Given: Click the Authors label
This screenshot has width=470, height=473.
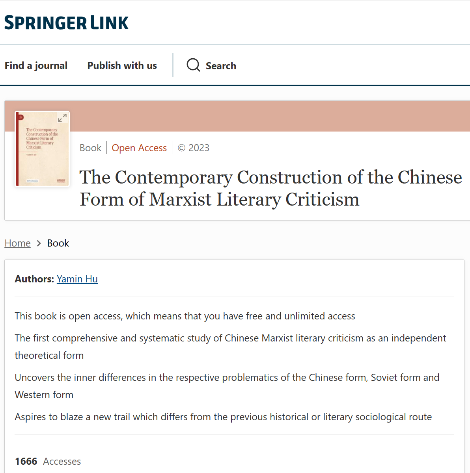Looking at the screenshot, I should (x=34, y=279).
